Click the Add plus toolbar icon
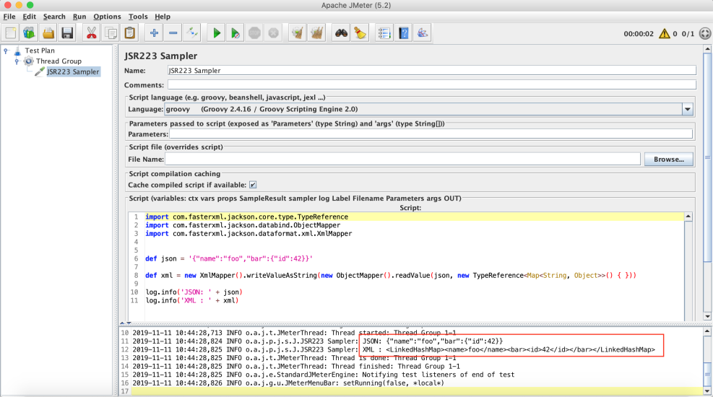Viewport: 713px width, 397px height. (154, 32)
